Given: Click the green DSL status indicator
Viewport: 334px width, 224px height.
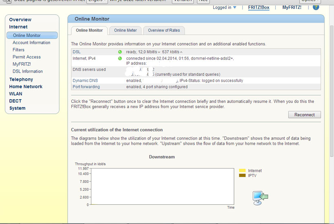Looking at the screenshot, I should pos(120,52).
